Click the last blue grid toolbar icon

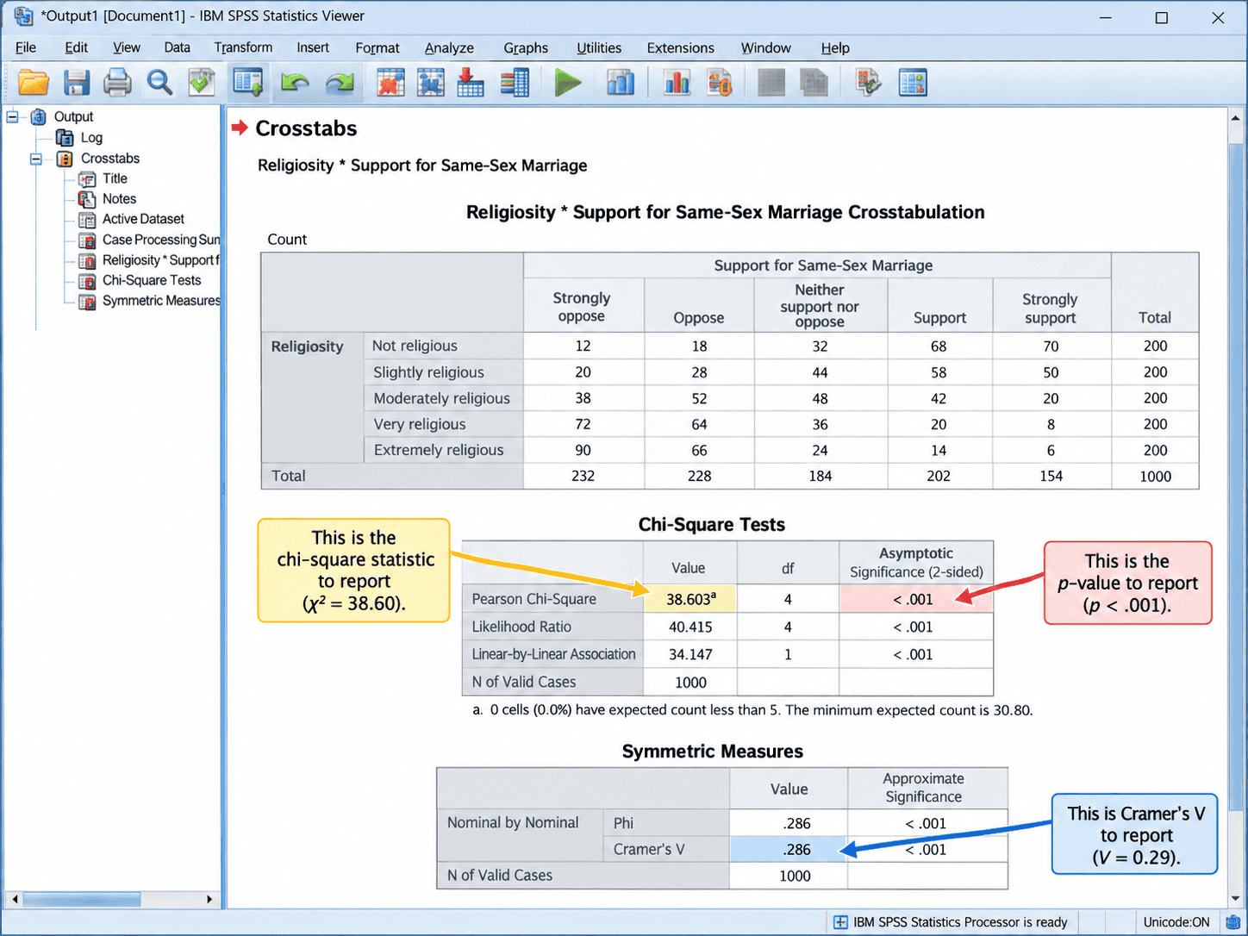pos(913,83)
